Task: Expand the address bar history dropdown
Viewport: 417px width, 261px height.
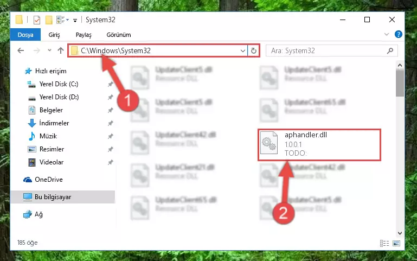Action: click(x=242, y=50)
